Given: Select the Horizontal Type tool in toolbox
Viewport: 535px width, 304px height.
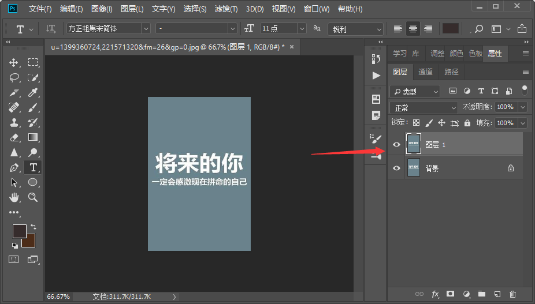Looking at the screenshot, I should [33, 167].
